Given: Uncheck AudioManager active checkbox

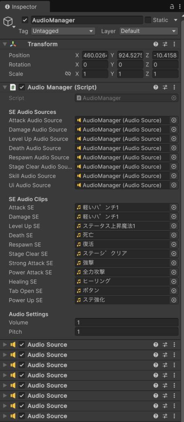Looking at the screenshot, I should (x=25, y=20).
